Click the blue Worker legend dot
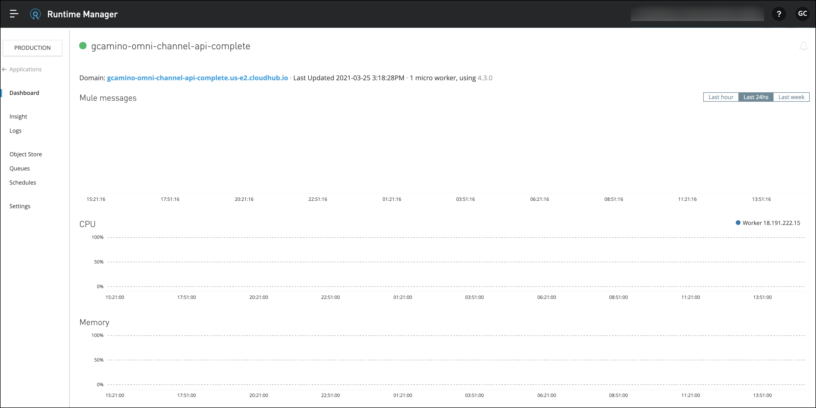This screenshot has height=408, width=816. click(x=738, y=223)
